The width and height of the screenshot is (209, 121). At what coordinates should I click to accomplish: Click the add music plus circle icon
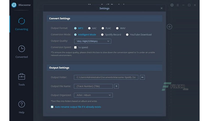click(x=169, y=27)
